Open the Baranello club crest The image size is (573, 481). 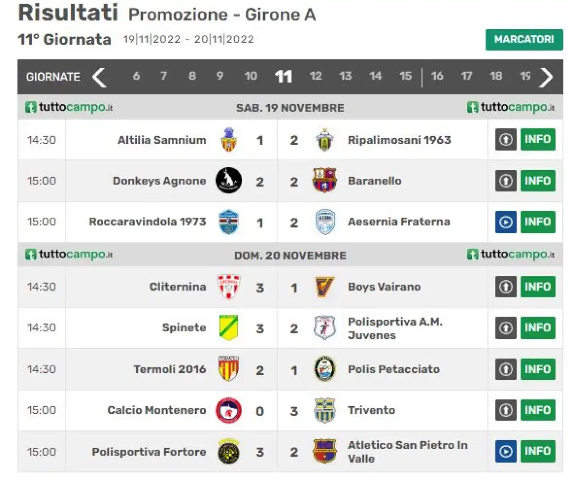click(x=325, y=180)
